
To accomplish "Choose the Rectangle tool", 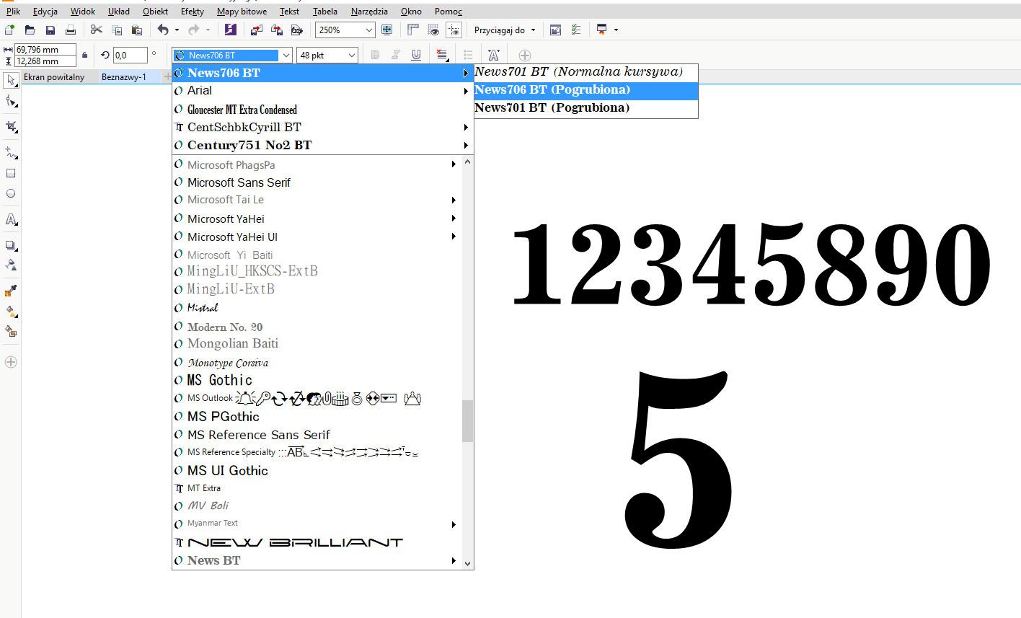I will point(11,173).
